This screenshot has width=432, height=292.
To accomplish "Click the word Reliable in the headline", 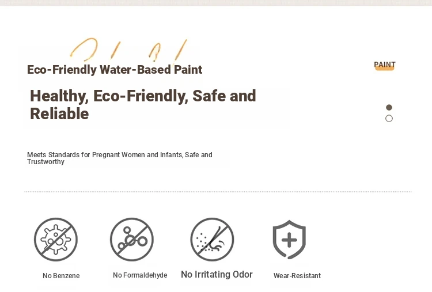I will coord(59,114).
